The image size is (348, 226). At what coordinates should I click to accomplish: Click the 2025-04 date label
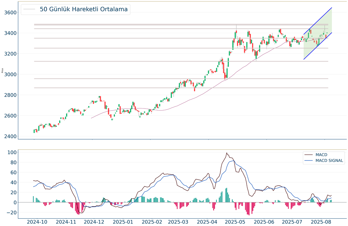click(207, 222)
